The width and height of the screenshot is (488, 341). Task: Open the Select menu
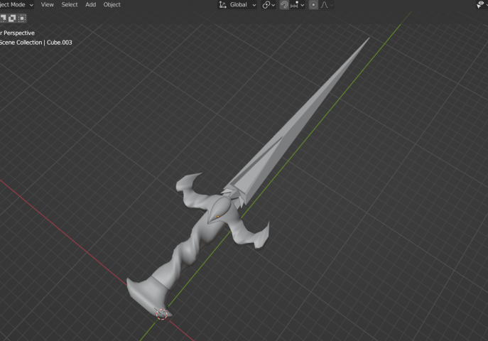(x=70, y=5)
